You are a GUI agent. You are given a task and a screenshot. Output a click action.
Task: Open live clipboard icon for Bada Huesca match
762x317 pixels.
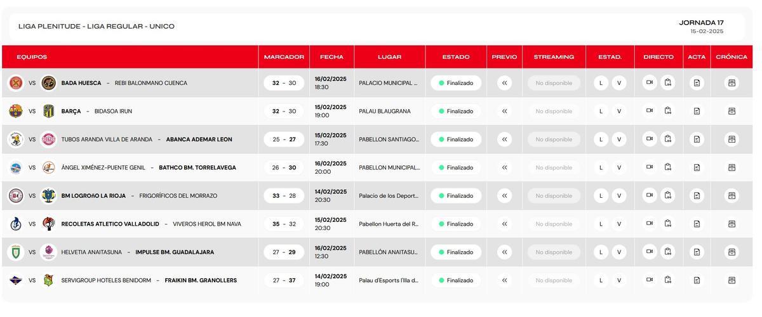[x=668, y=82]
